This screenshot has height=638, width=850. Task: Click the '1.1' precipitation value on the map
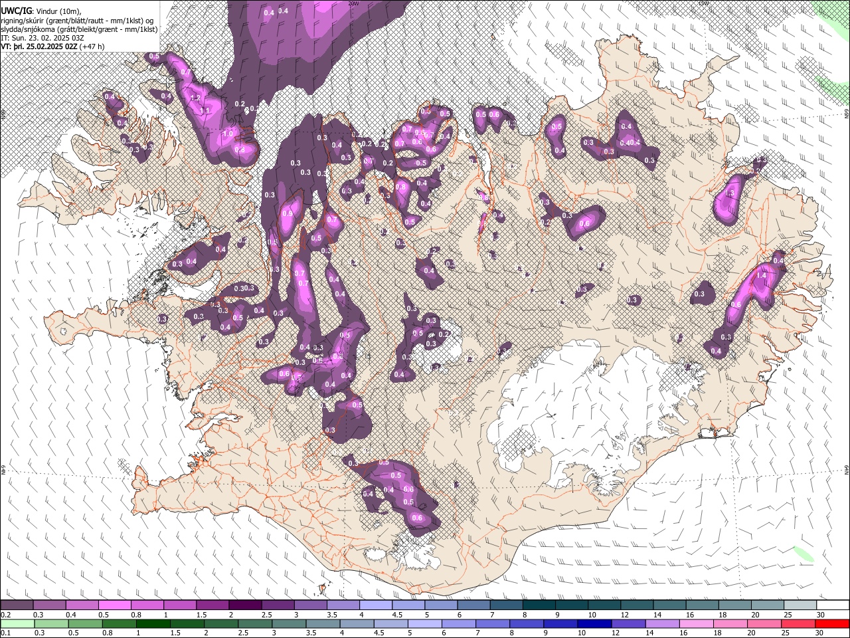click(x=205, y=110)
